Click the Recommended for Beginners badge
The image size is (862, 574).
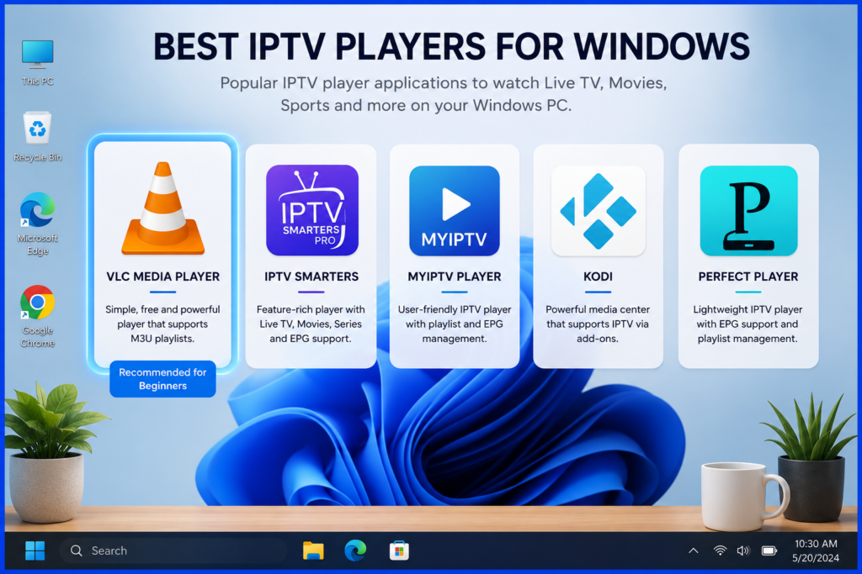click(x=162, y=379)
